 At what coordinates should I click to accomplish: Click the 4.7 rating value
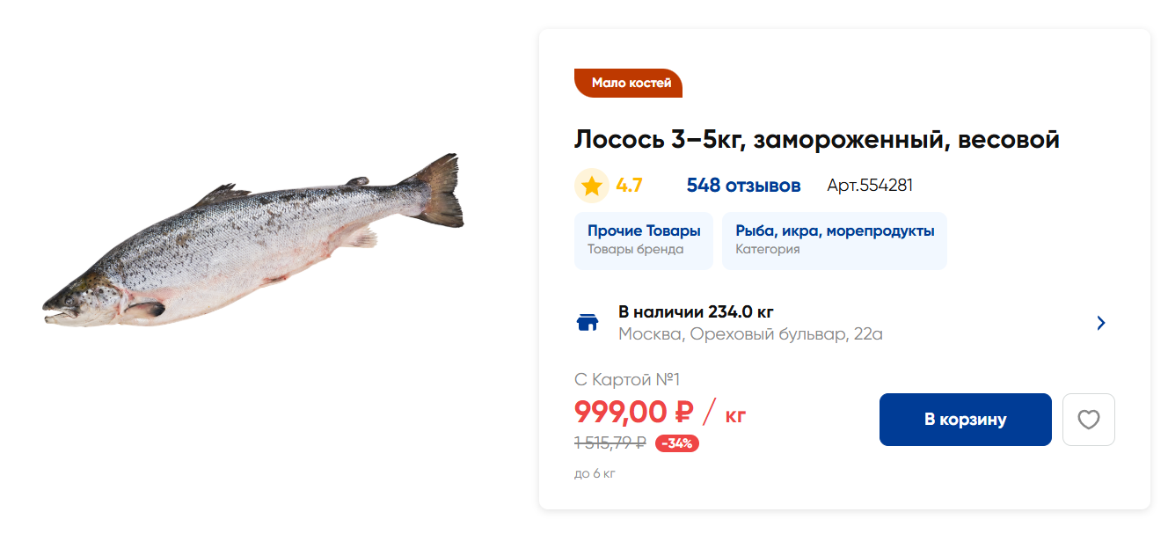click(x=629, y=186)
